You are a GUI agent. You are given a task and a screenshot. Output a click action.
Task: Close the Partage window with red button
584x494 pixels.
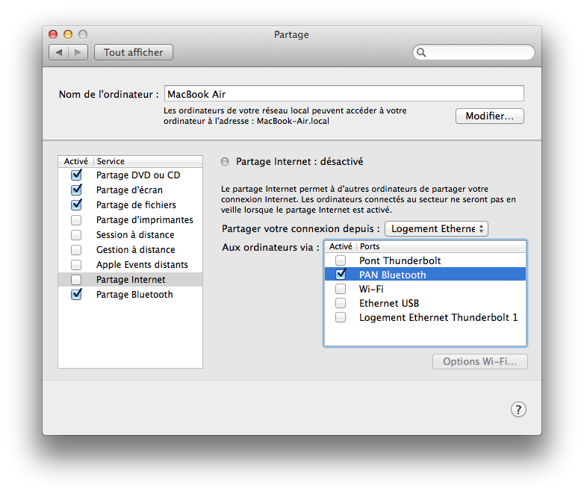point(53,34)
